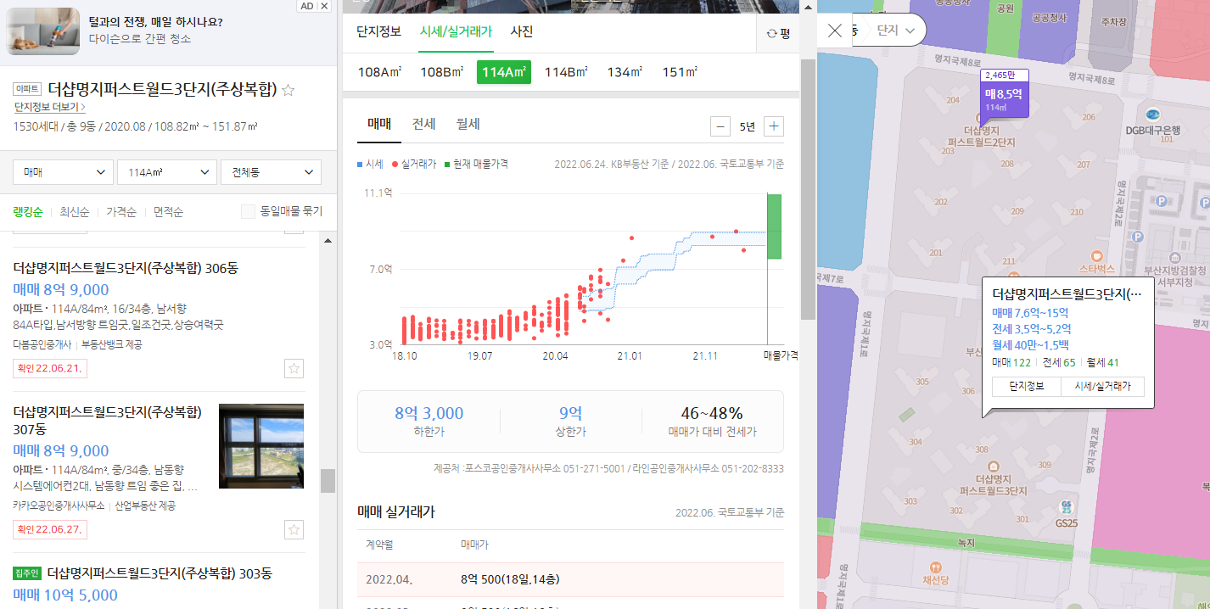Click the 확인 22.06.27. confirmation tag

coord(49,529)
